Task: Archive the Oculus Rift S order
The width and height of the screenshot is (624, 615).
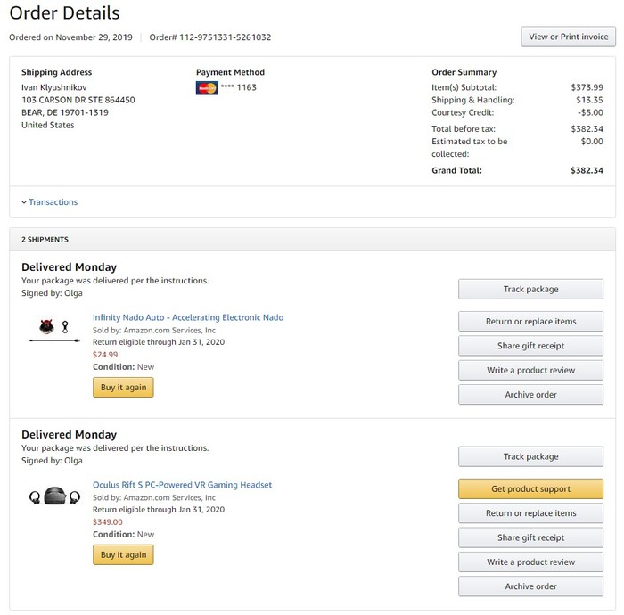Action: coord(530,586)
